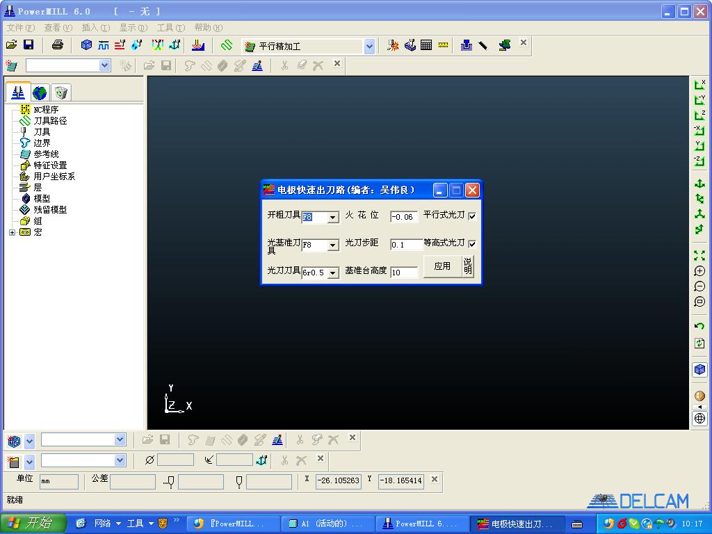Click the shaded sphere icon on right toolbar

point(699,396)
